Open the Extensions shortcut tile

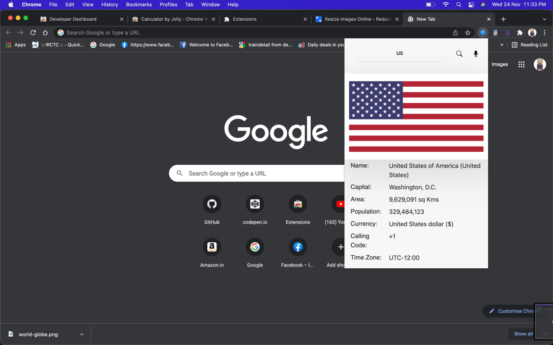(x=298, y=210)
